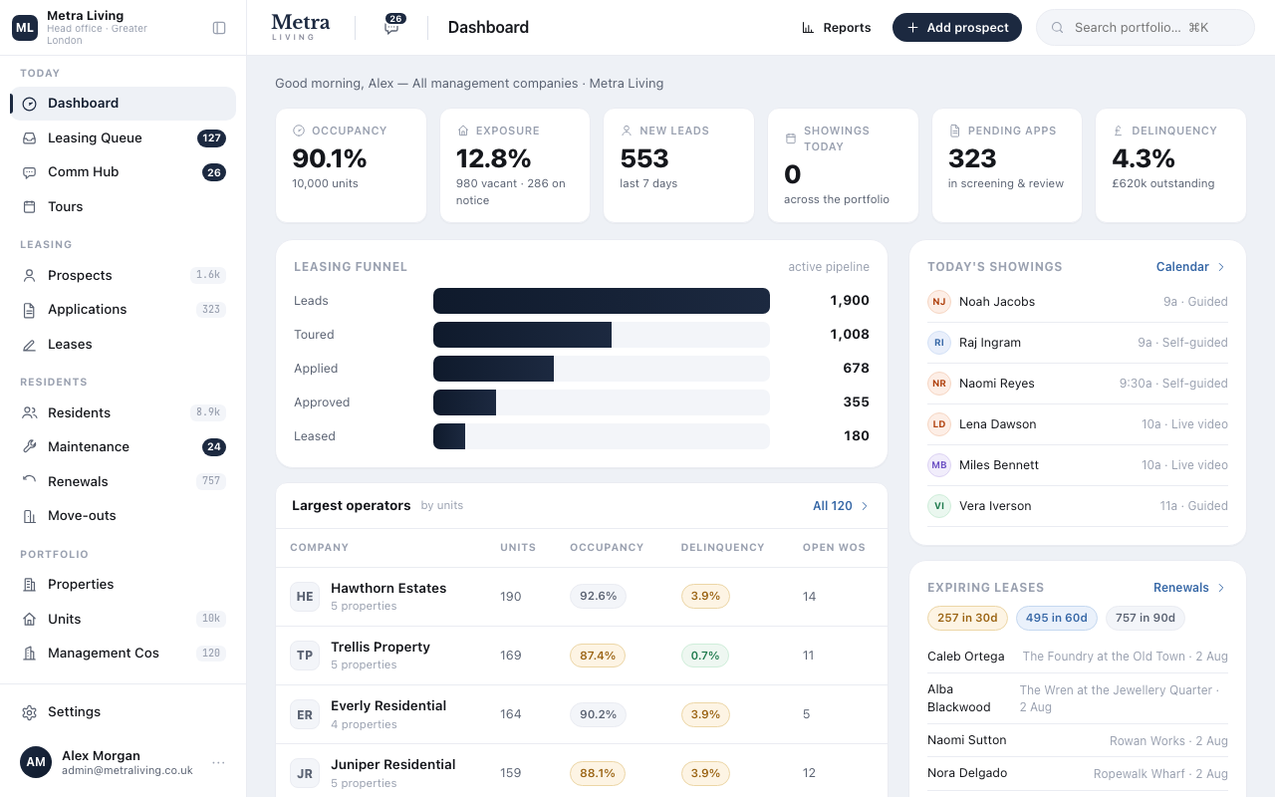Screen dimensions: 1275x797
Task: Select the 257 in 30d filter chip
Action: point(967,618)
